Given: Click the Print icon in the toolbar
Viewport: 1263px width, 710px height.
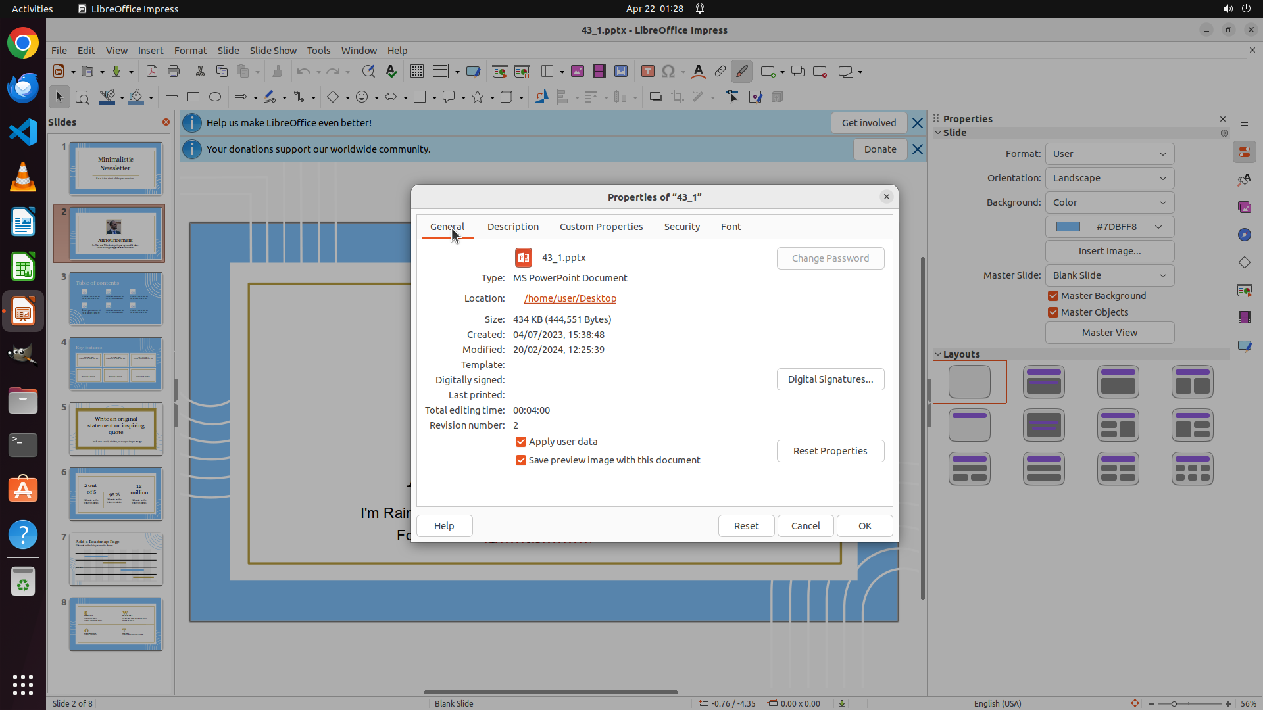Looking at the screenshot, I should coord(174,72).
